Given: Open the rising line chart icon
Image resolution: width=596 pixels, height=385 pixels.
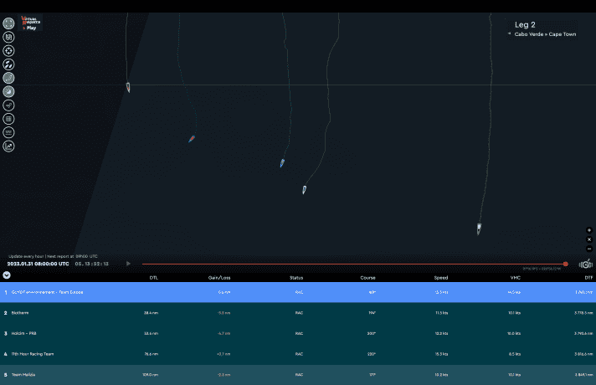Looking at the screenshot, I should point(8,146).
